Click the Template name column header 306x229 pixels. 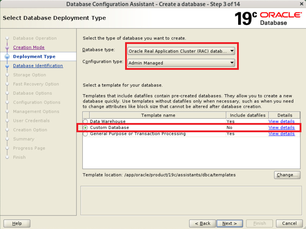tap(158, 115)
